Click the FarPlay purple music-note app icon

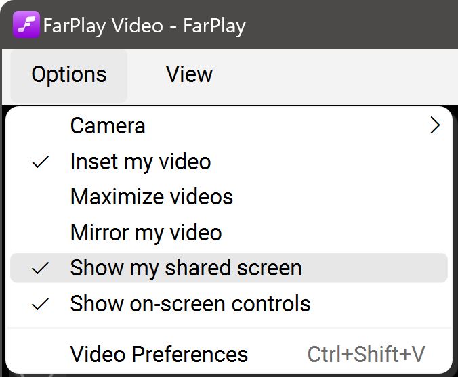(26, 26)
